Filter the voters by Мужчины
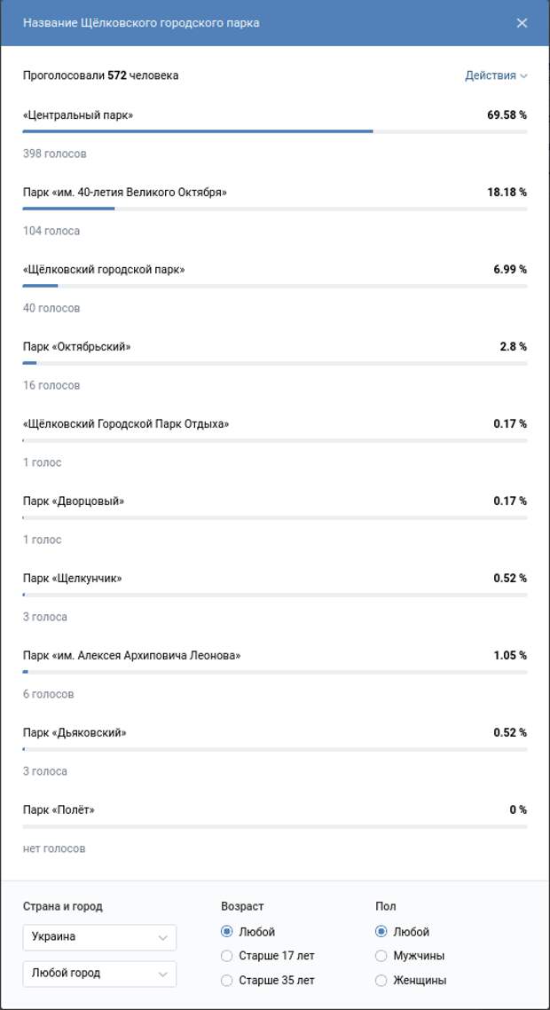The width and height of the screenshot is (550, 1010). [x=410, y=956]
